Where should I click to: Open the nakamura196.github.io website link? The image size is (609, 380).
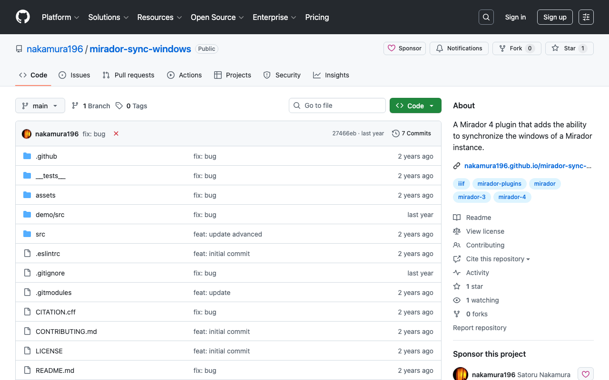coord(527,166)
